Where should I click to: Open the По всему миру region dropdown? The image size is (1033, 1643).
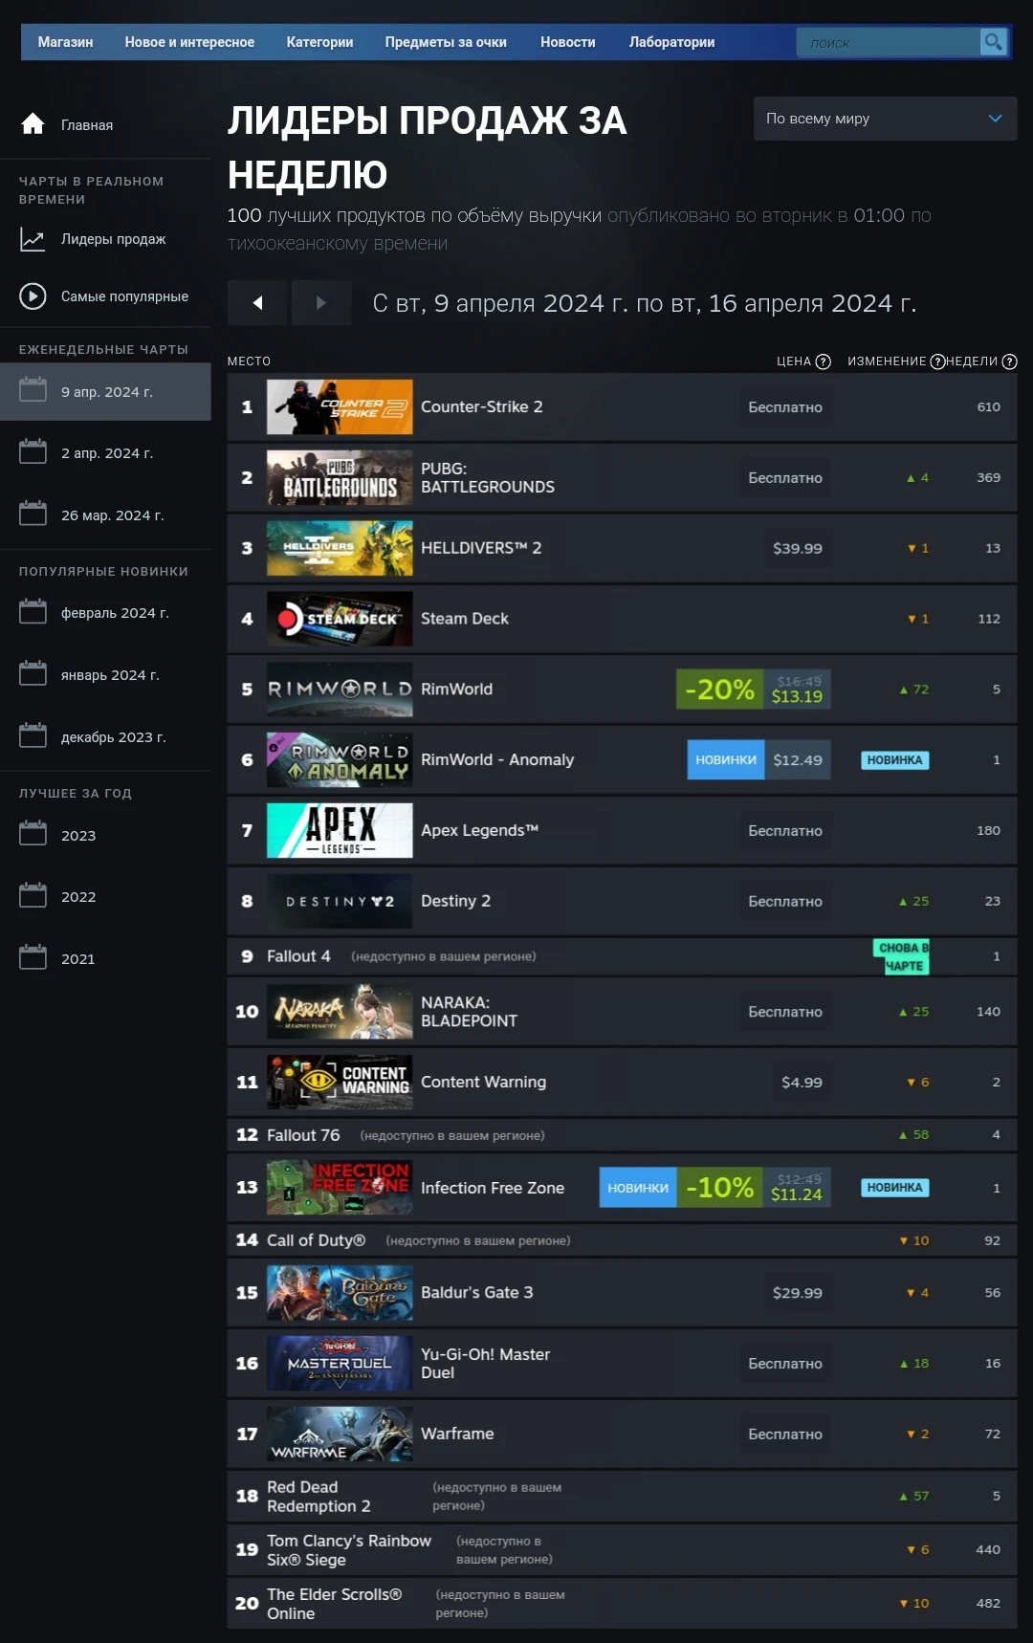click(x=885, y=119)
